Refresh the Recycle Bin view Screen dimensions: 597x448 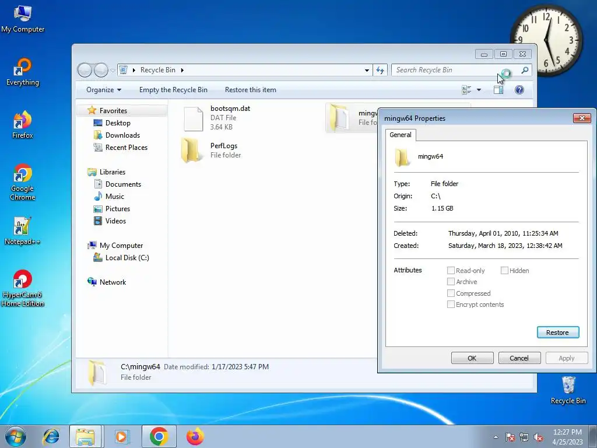380,70
